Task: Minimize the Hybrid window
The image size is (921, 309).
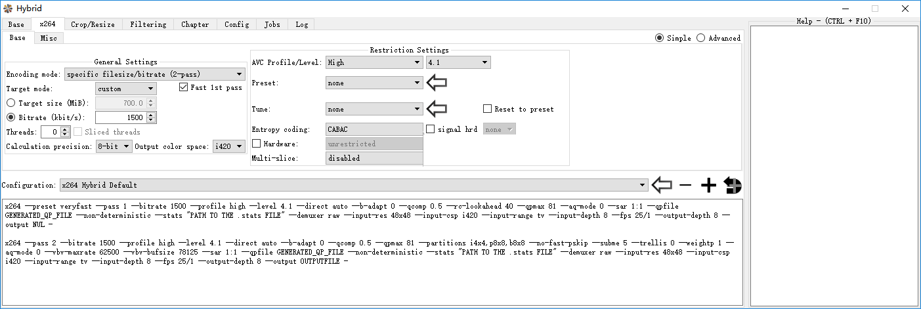Action: [x=846, y=9]
